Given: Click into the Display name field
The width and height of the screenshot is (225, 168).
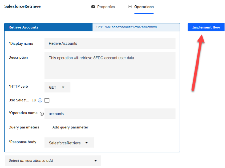Looking at the screenshot, I should click(x=110, y=43).
